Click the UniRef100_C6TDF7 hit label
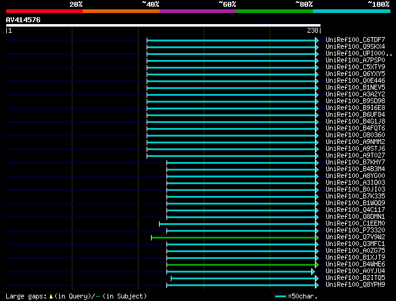396x301 pixels. pyautogui.click(x=355, y=40)
